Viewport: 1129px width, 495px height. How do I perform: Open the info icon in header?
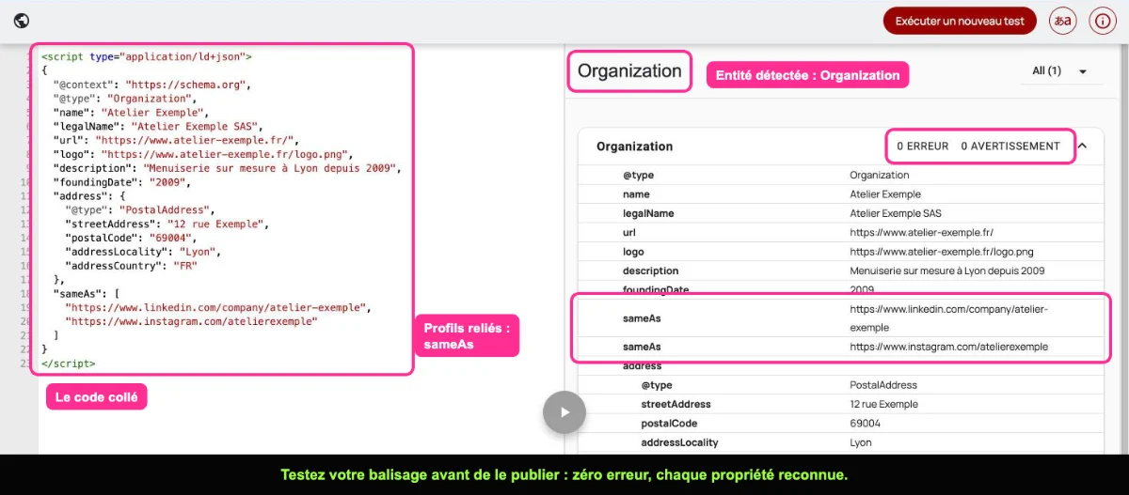[x=1102, y=21]
